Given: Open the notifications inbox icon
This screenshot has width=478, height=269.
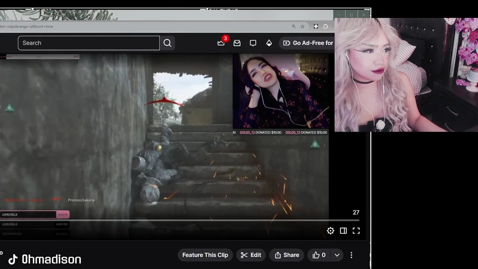Looking at the screenshot, I should [237, 43].
